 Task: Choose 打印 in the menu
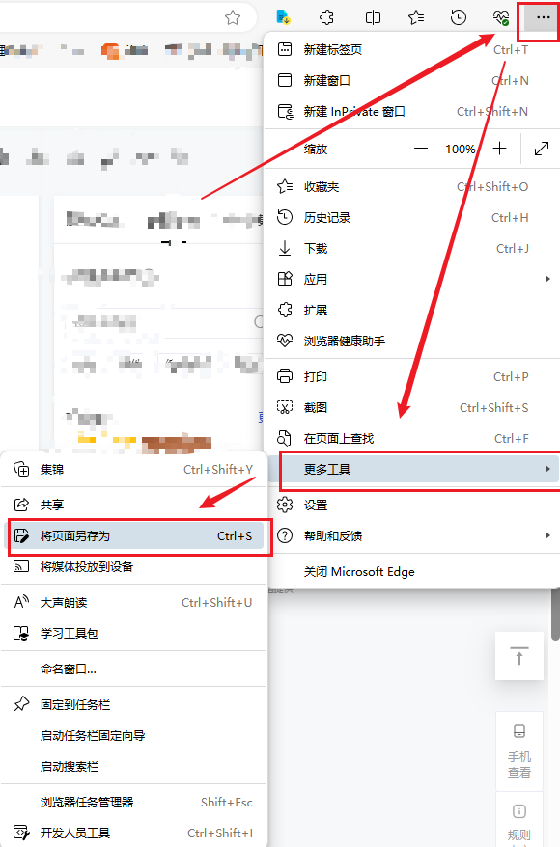point(412,376)
